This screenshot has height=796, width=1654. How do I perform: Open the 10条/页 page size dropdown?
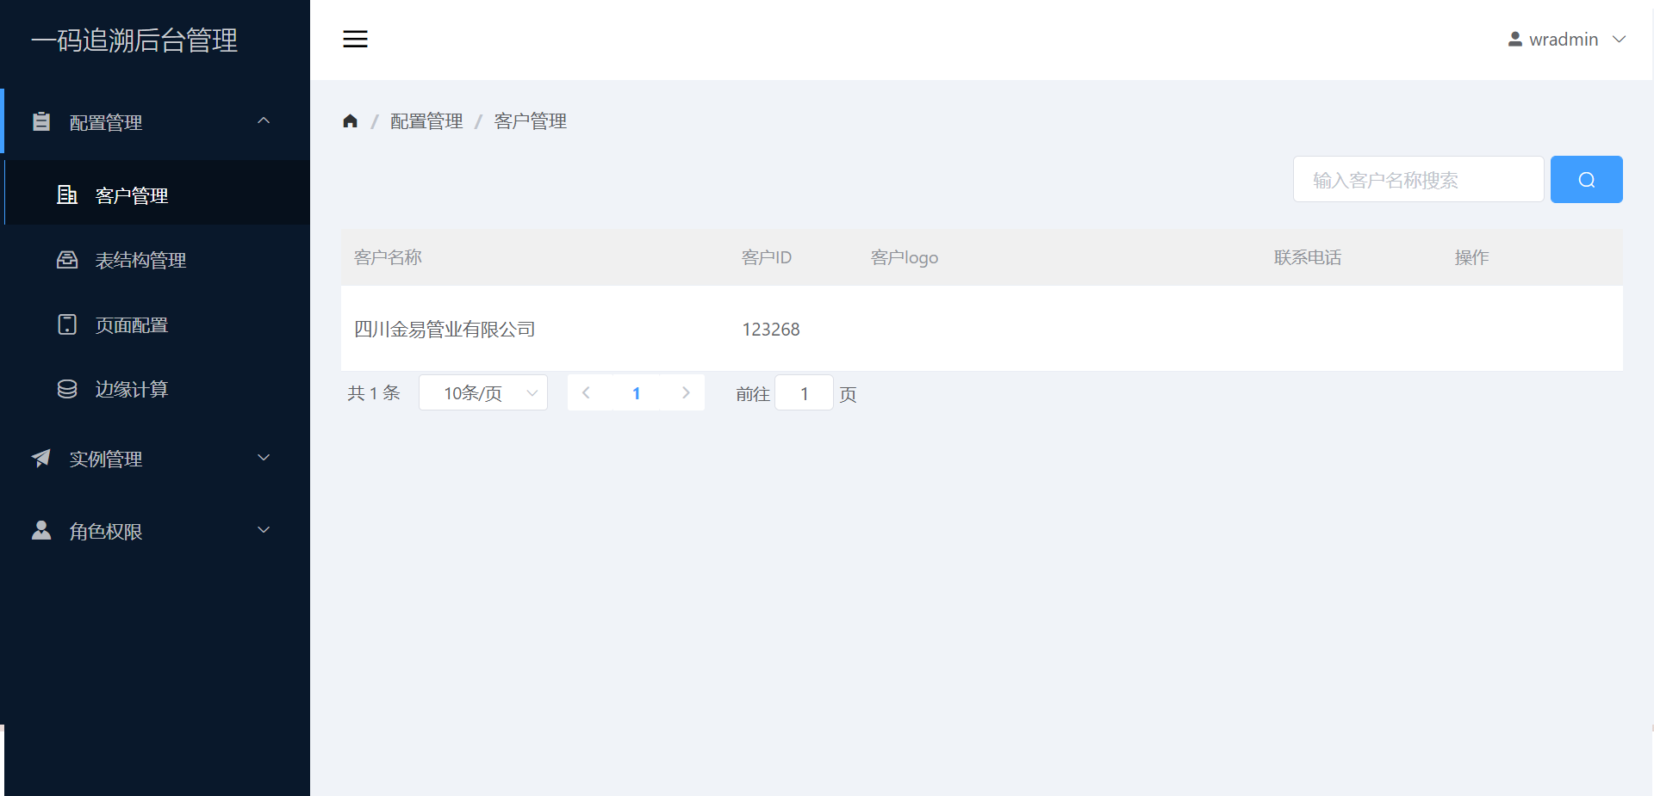tap(483, 392)
